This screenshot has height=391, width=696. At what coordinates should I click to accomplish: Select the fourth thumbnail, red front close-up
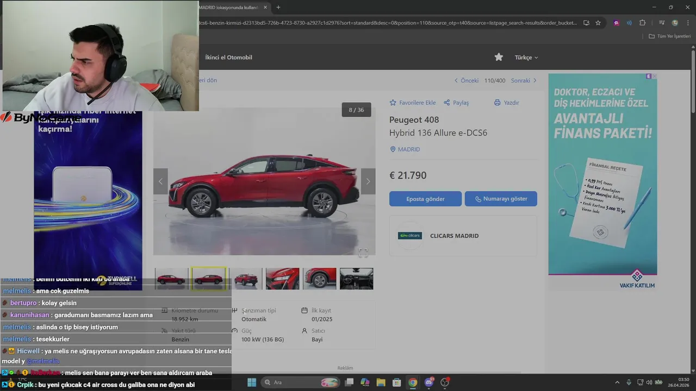[282, 279]
